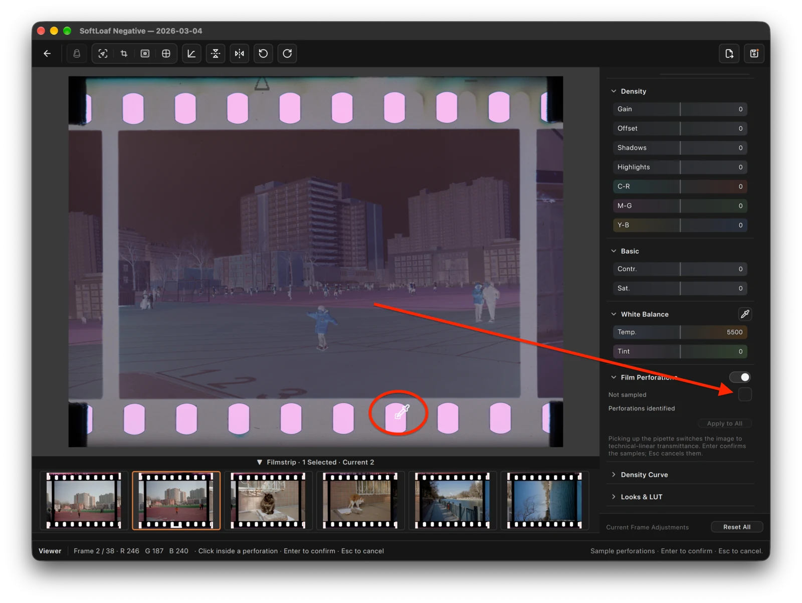Click Apply to All button
This screenshot has width=802, height=603.
pos(725,424)
